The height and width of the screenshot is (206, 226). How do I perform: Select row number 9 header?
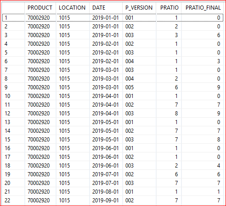pyautogui.click(x=13, y=87)
